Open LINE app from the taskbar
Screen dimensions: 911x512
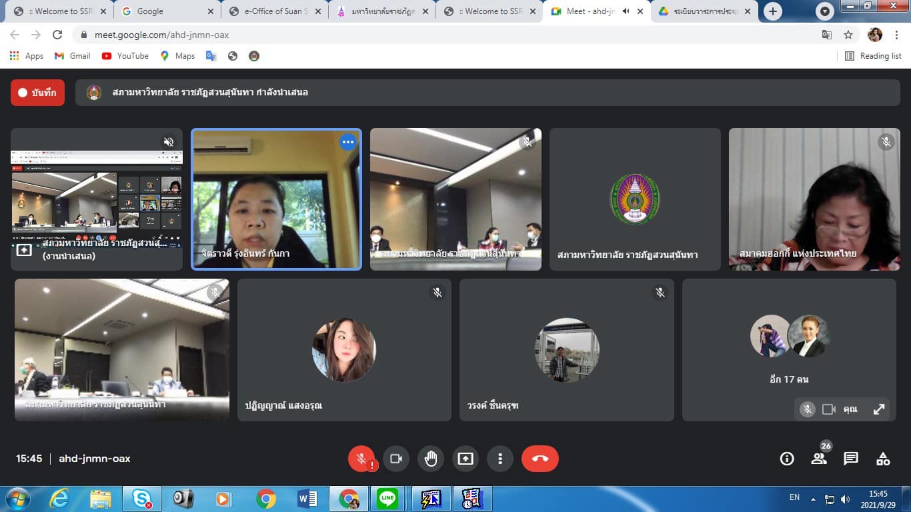click(x=387, y=498)
